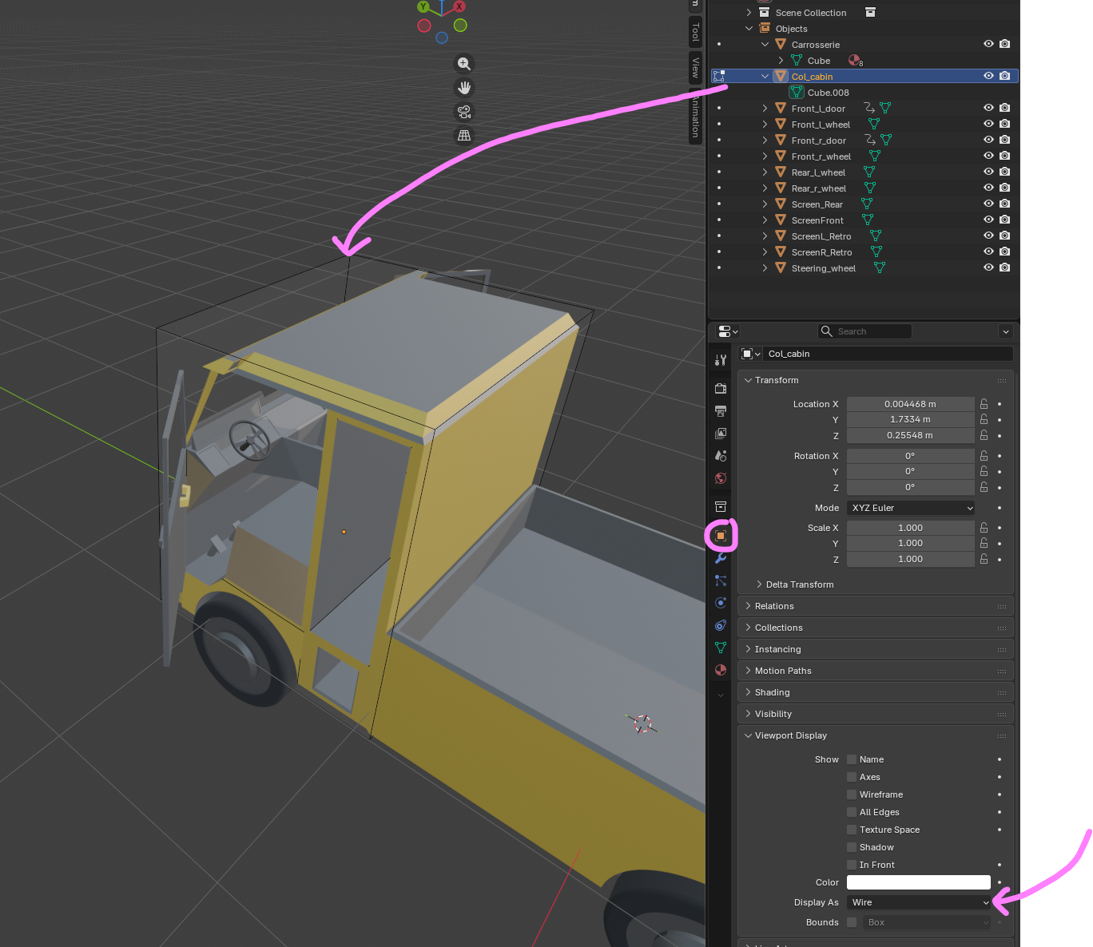Screen dimensions: 1093x947
Task: Click the green Y axis on navigation gizmo
Action: 423,6
